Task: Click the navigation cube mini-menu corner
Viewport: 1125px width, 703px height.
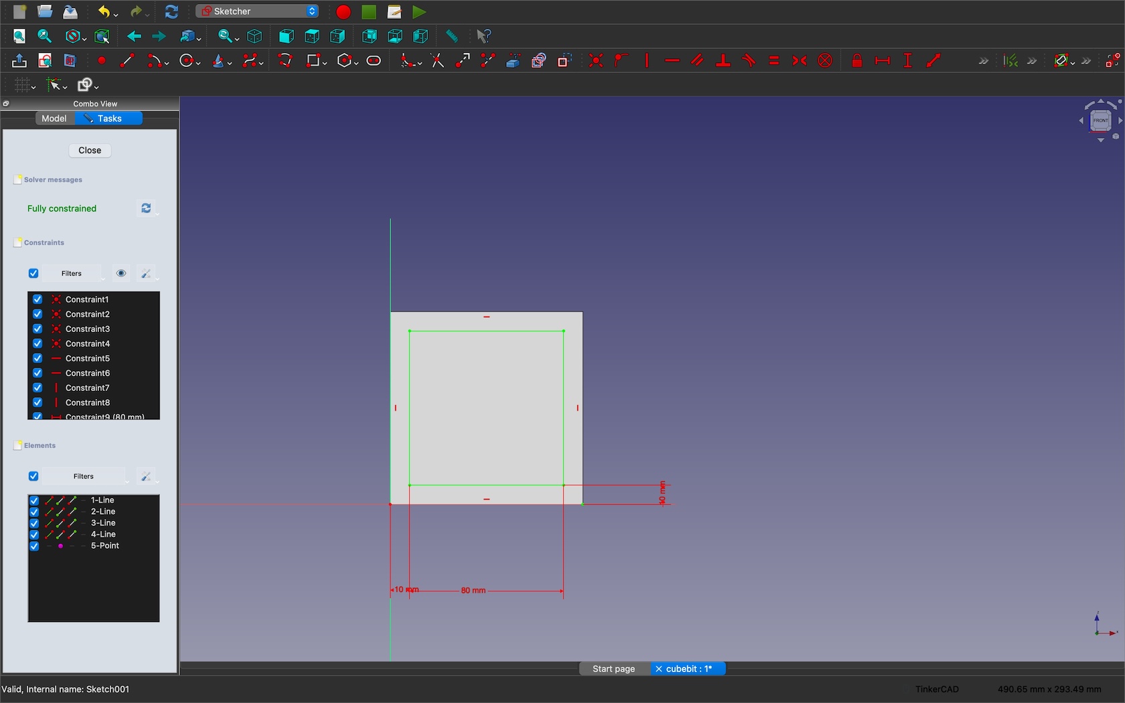Action: pyautogui.click(x=1116, y=137)
